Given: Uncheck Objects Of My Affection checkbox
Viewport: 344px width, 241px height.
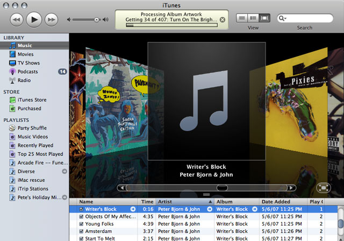Looking at the screenshot, I should click(x=81, y=217).
